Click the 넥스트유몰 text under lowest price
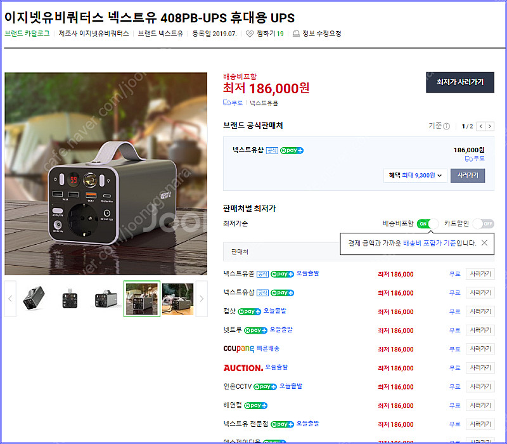This screenshot has height=444, width=507. click(264, 103)
